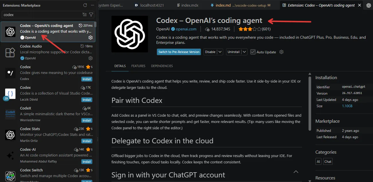Screen dimensions: 373x182
Task: Open the Extensions view more actions menu
Action: pos(92,5)
